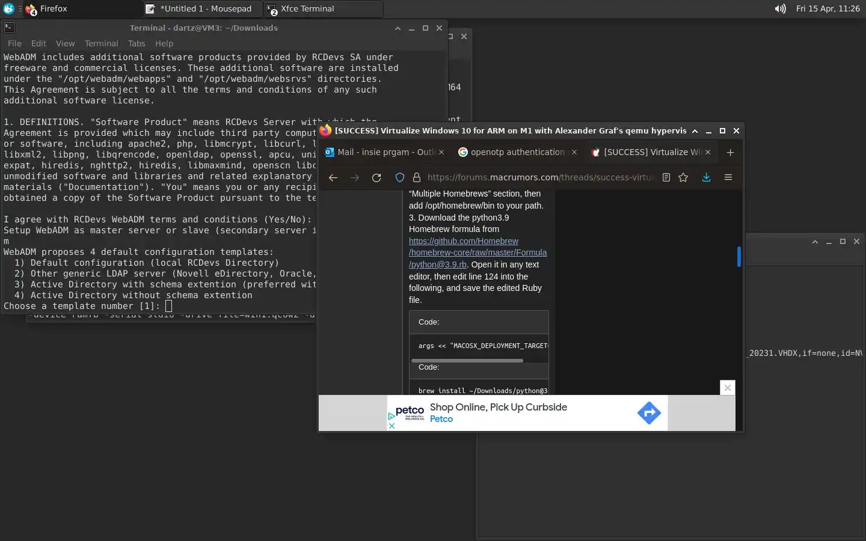The width and height of the screenshot is (866, 541).
Task: Reload the macrumors page
Action: (x=376, y=177)
